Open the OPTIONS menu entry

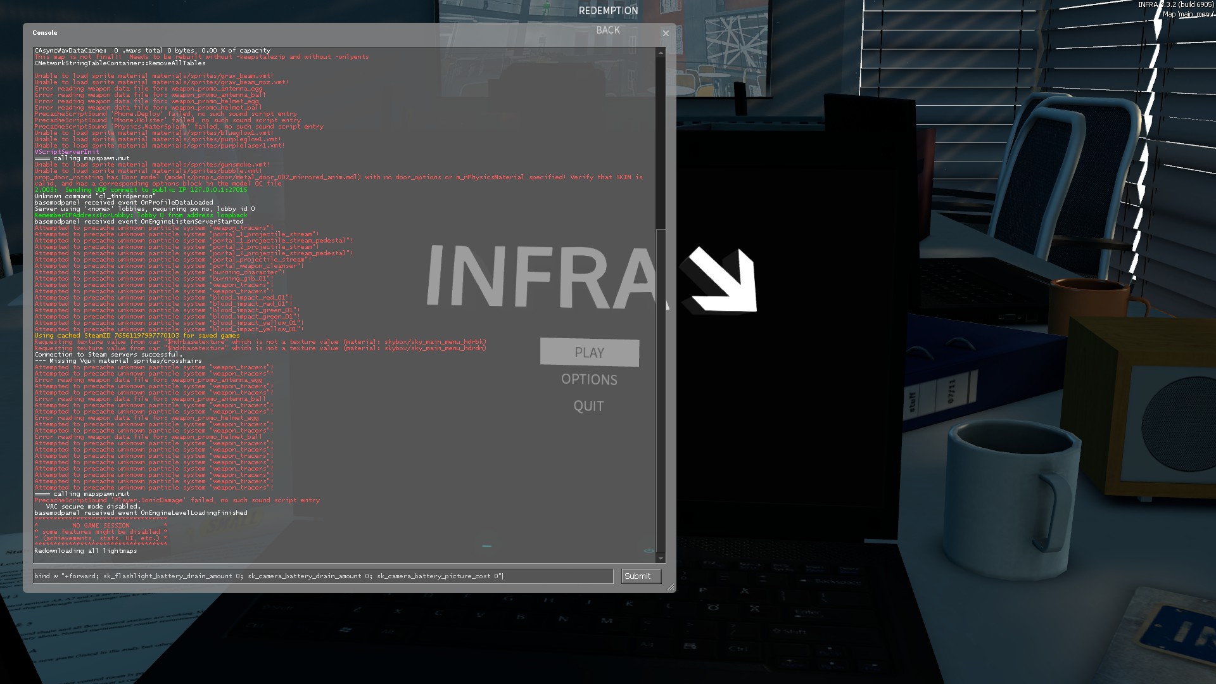click(589, 380)
